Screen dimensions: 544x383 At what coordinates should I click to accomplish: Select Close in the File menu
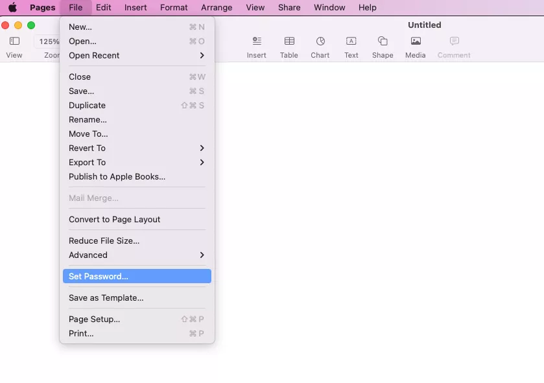[x=137, y=76]
